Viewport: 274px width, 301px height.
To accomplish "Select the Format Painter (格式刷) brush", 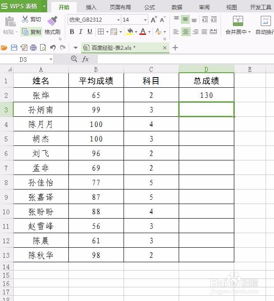I will [x=52, y=21].
